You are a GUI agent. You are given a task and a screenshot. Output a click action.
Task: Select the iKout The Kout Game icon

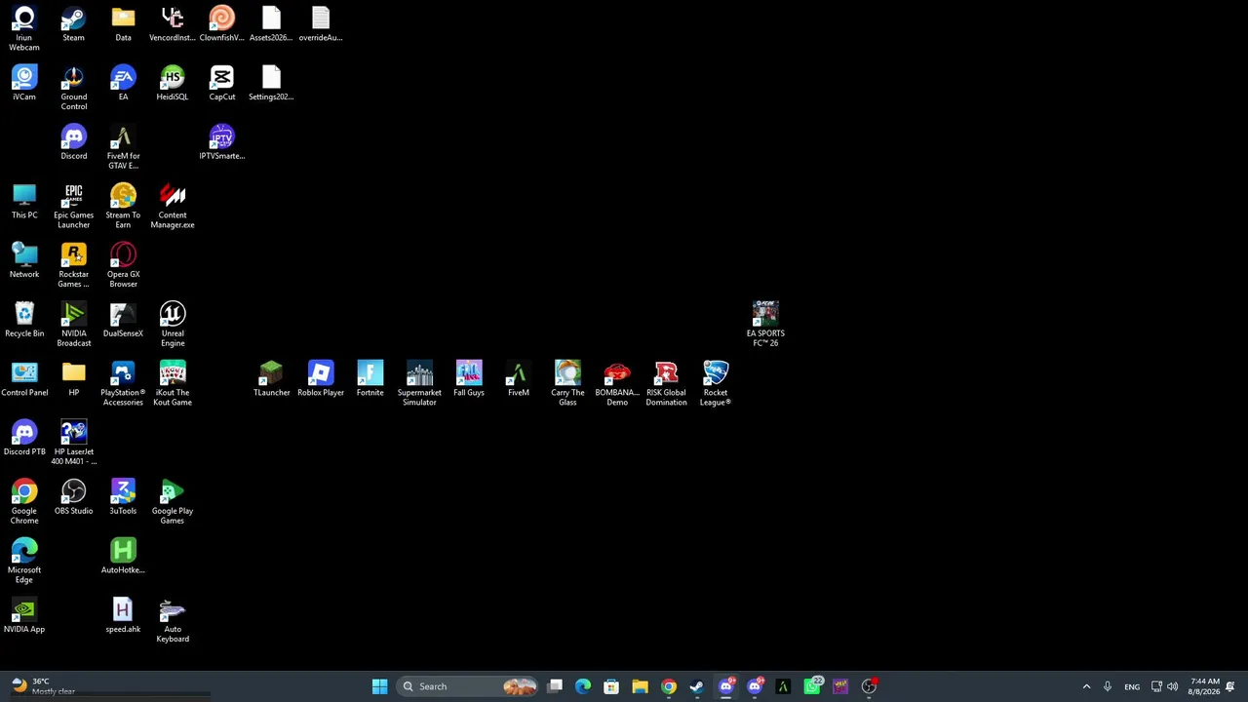pyautogui.click(x=173, y=385)
